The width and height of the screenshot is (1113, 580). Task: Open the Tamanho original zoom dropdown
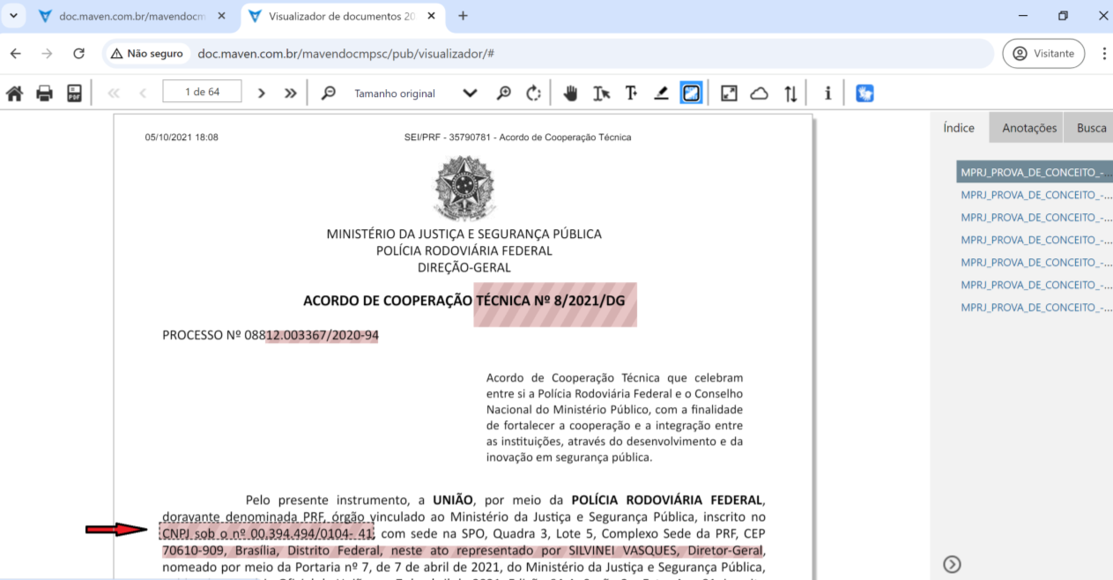(414, 93)
